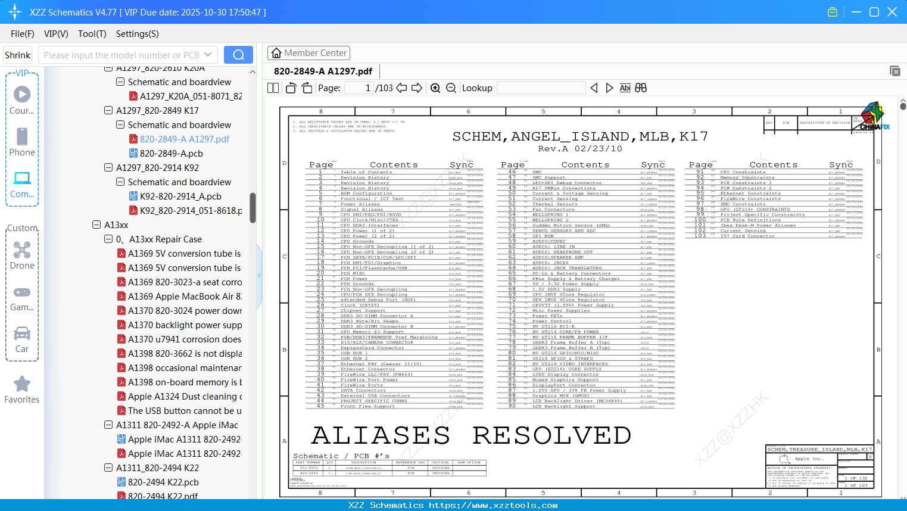The width and height of the screenshot is (907, 511).
Task: Open the Phone category
Action: [x=22, y=142]
